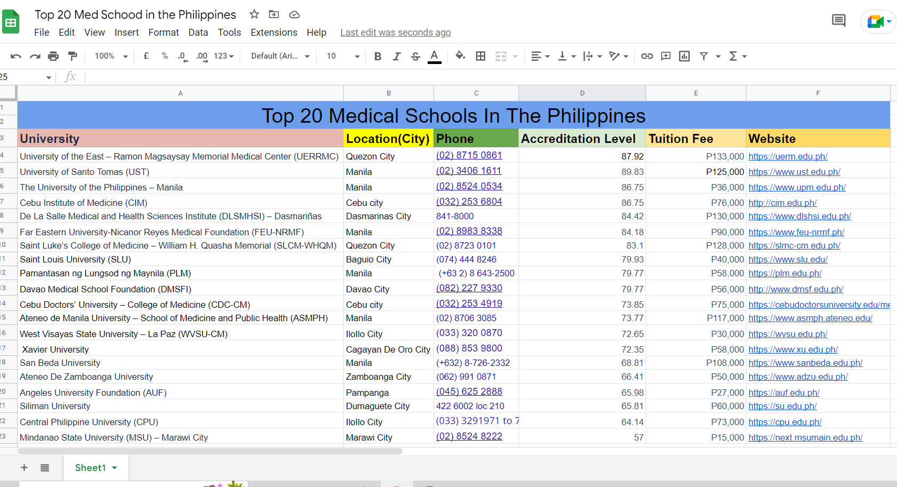897x487 pixels.
Task: Decrease decimal places
Action: point(183,56)
